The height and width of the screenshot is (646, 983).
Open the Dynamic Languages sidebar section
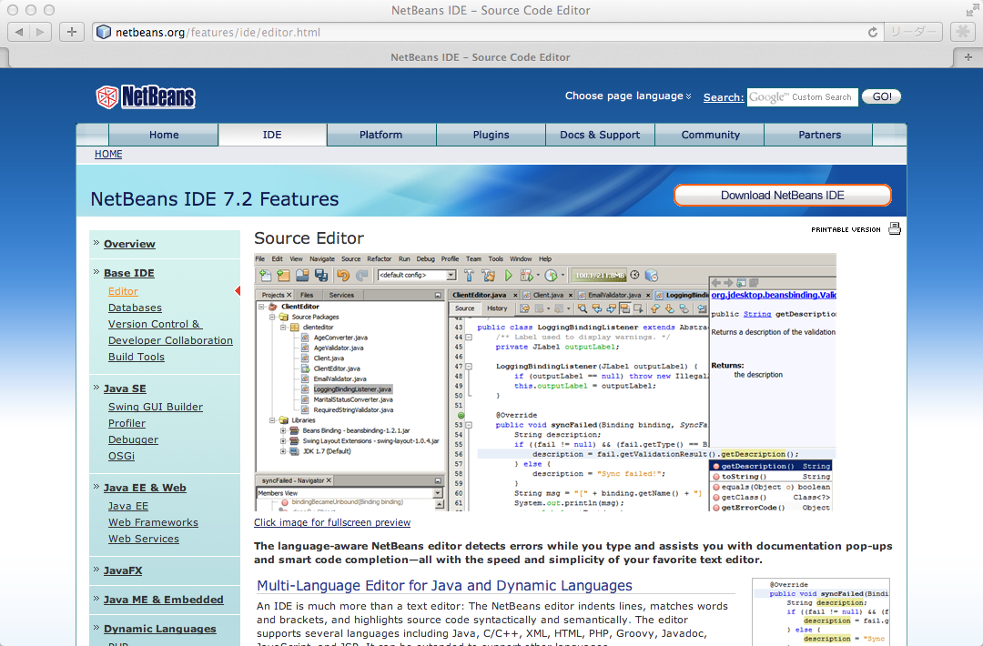[160, 629]
